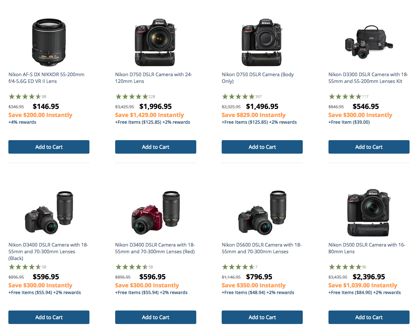Add the Nikon AF-S DX 55-200mm lens to cart
The height and width of the screenshot is (333, 416).
49,147
